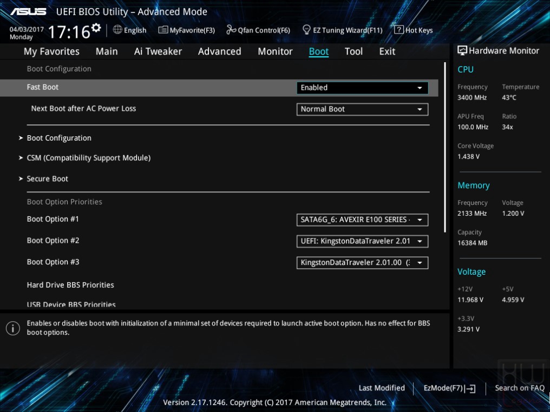Switch to EzMode(F7)
The width and height of the screenshot is (550, 412).
tap(450, 388)
